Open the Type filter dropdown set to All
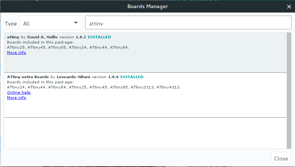This screenshot has width=295, height=167. tap(50, 23)
